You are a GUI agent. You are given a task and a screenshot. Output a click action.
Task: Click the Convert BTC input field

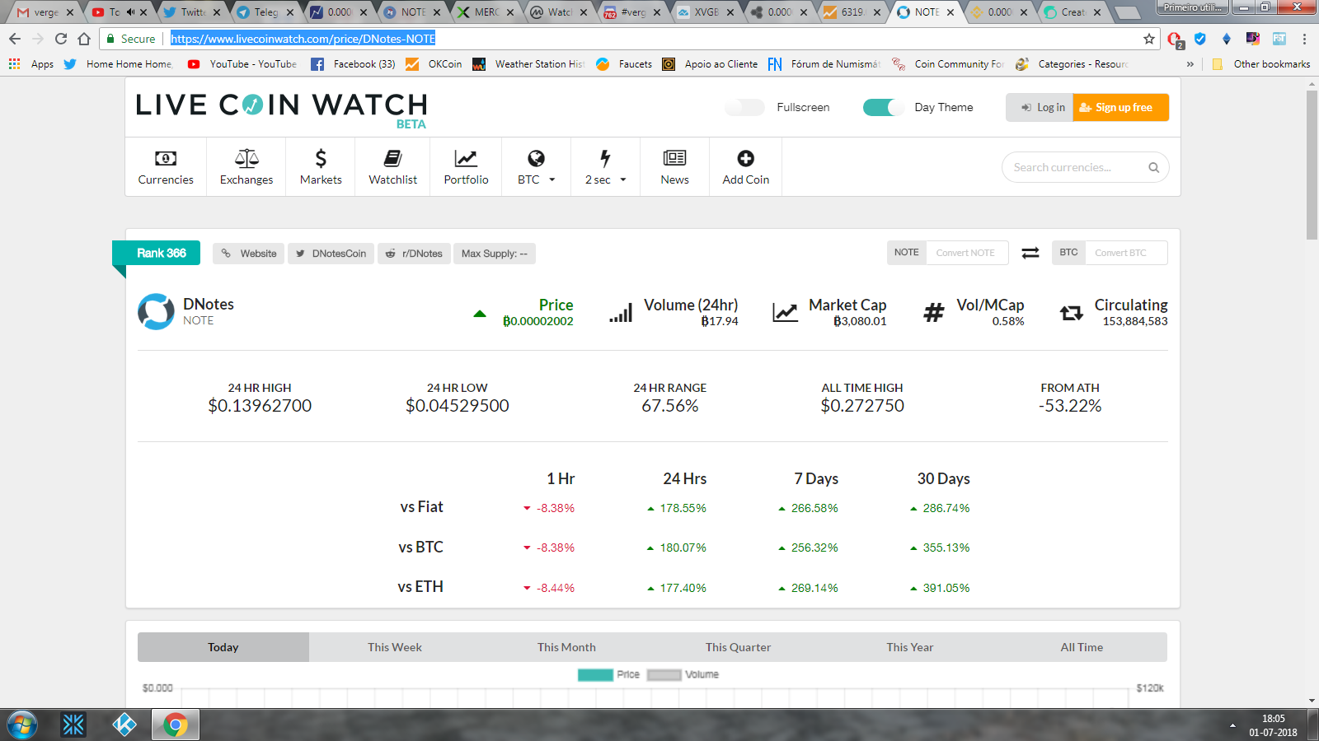1125,253
